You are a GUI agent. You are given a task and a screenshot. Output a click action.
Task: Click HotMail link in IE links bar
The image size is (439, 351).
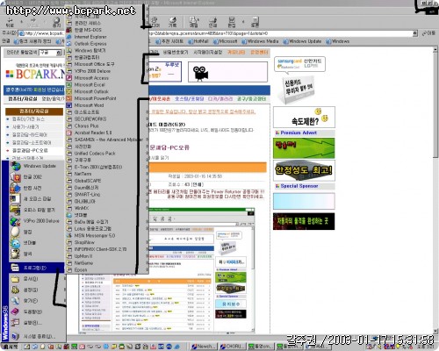(198, 41)
